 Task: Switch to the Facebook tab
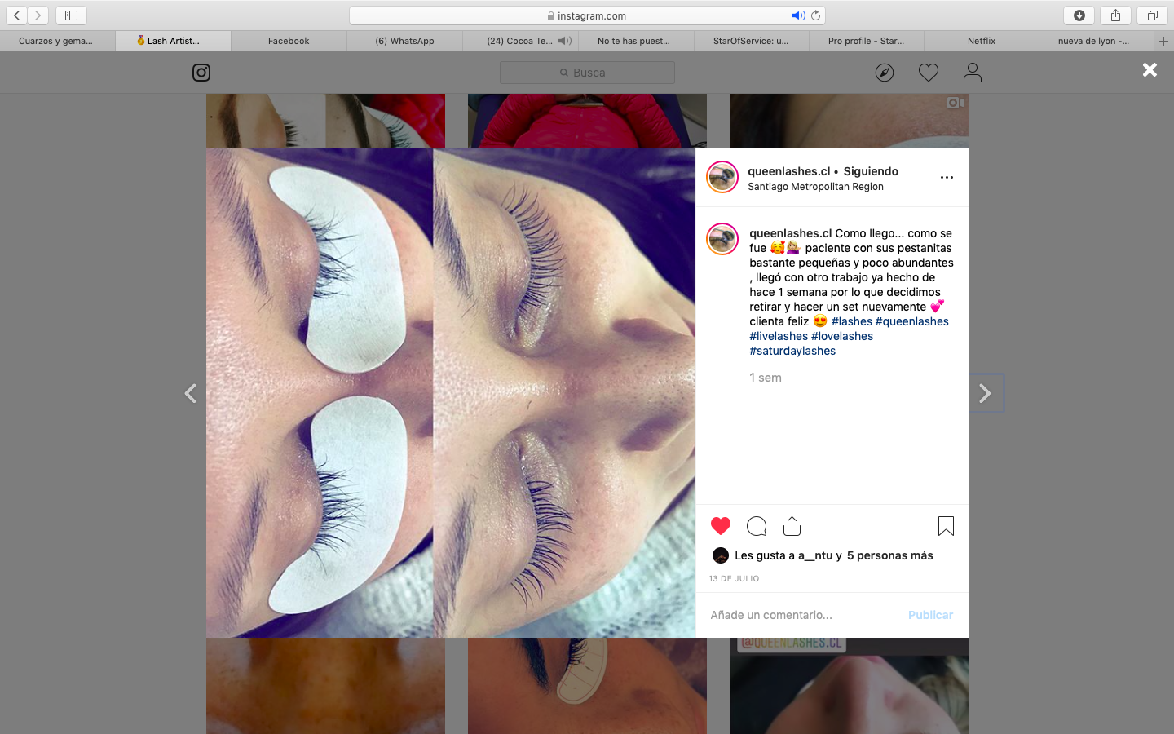click(289, 41)
